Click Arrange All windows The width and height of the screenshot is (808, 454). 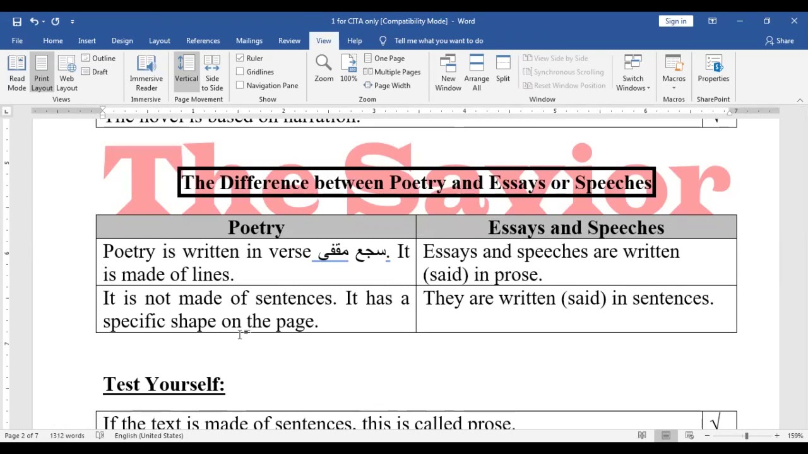pyautogui.click(x=477, y=73)
